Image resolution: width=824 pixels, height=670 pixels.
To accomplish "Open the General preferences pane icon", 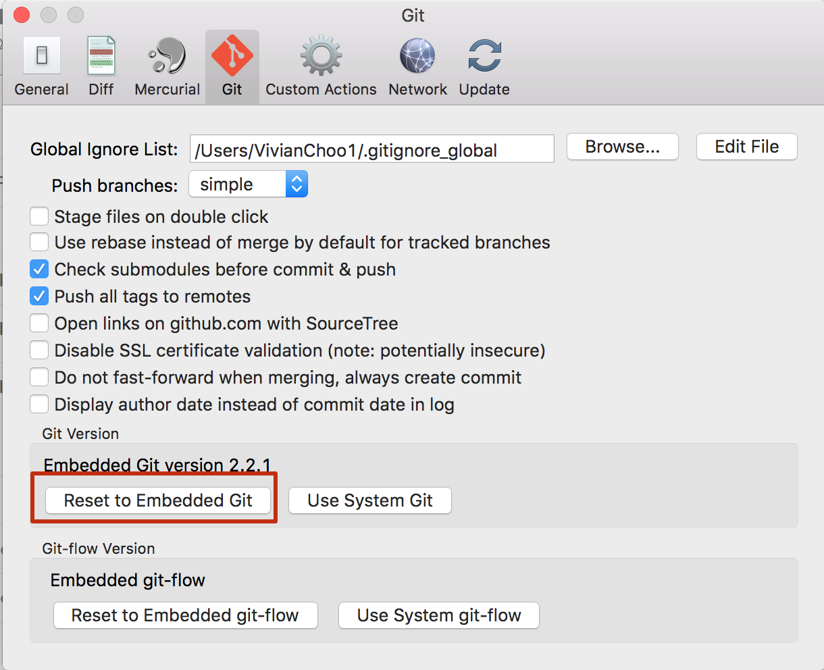I will [42, 55].
